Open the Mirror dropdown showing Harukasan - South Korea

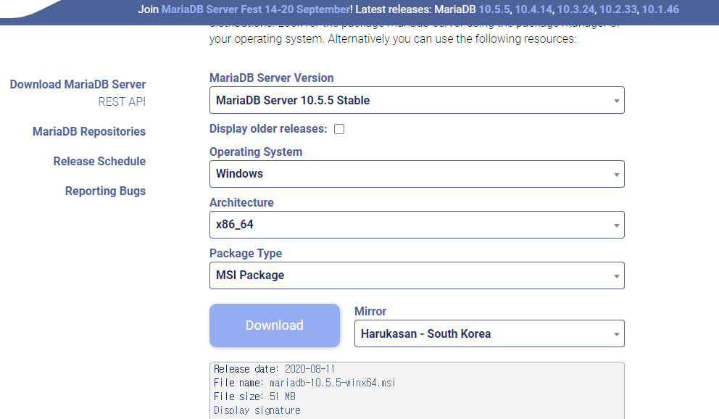pos(489,333)
